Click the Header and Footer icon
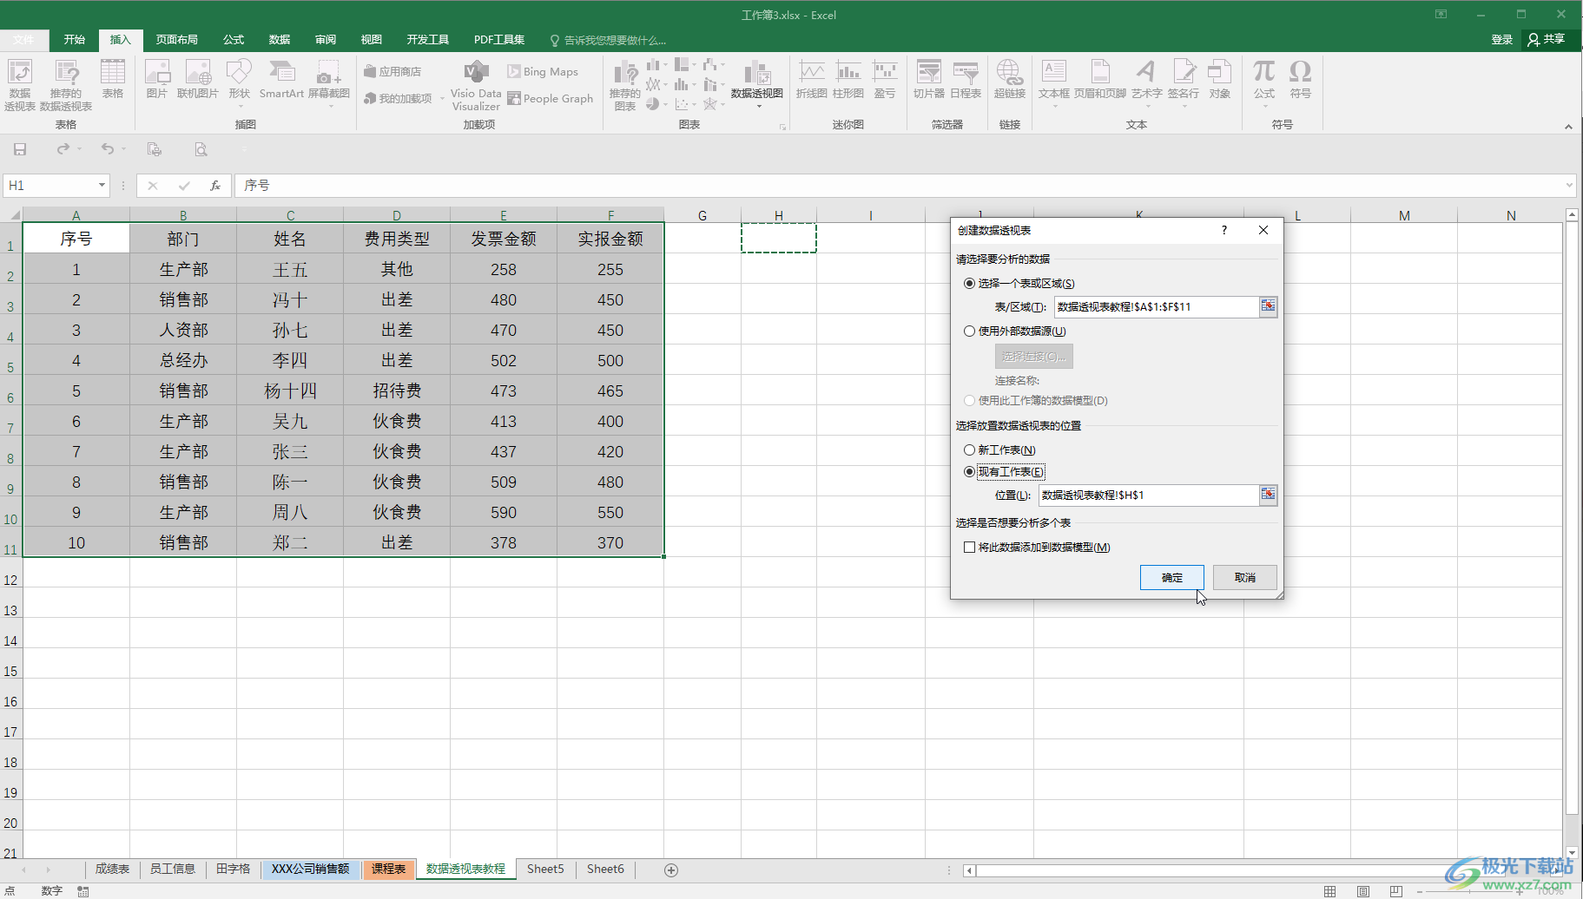 (1100, 79)
